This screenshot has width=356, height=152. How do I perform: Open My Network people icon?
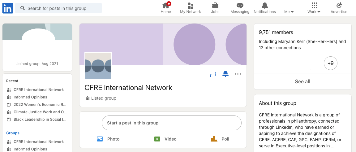coord(191,6)
